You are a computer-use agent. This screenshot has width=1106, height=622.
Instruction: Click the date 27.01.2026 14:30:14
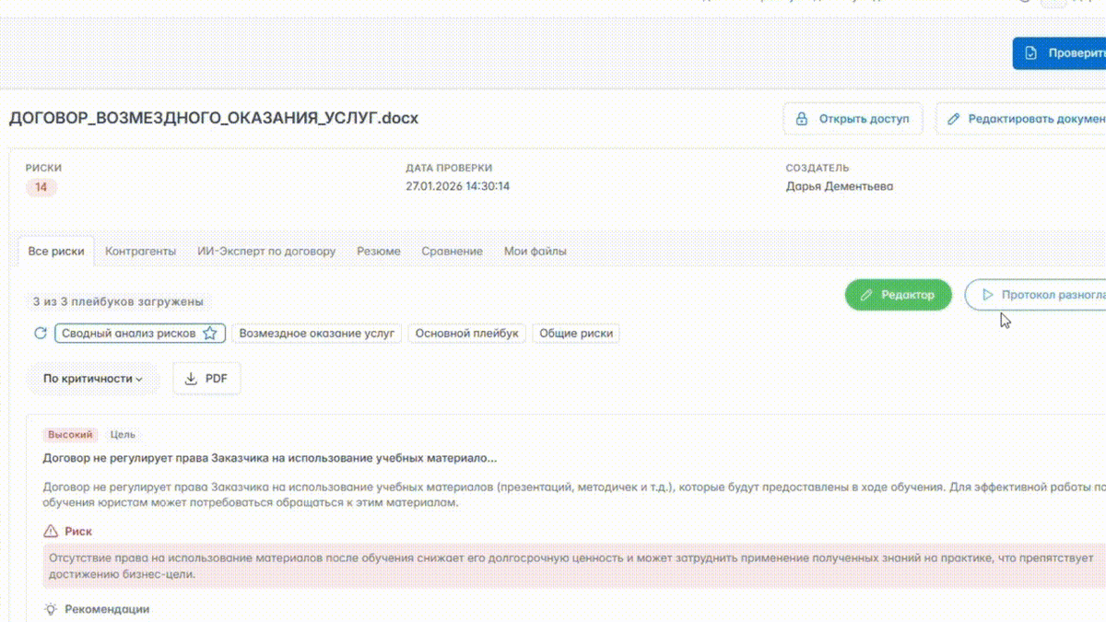[x=458, y=186]
